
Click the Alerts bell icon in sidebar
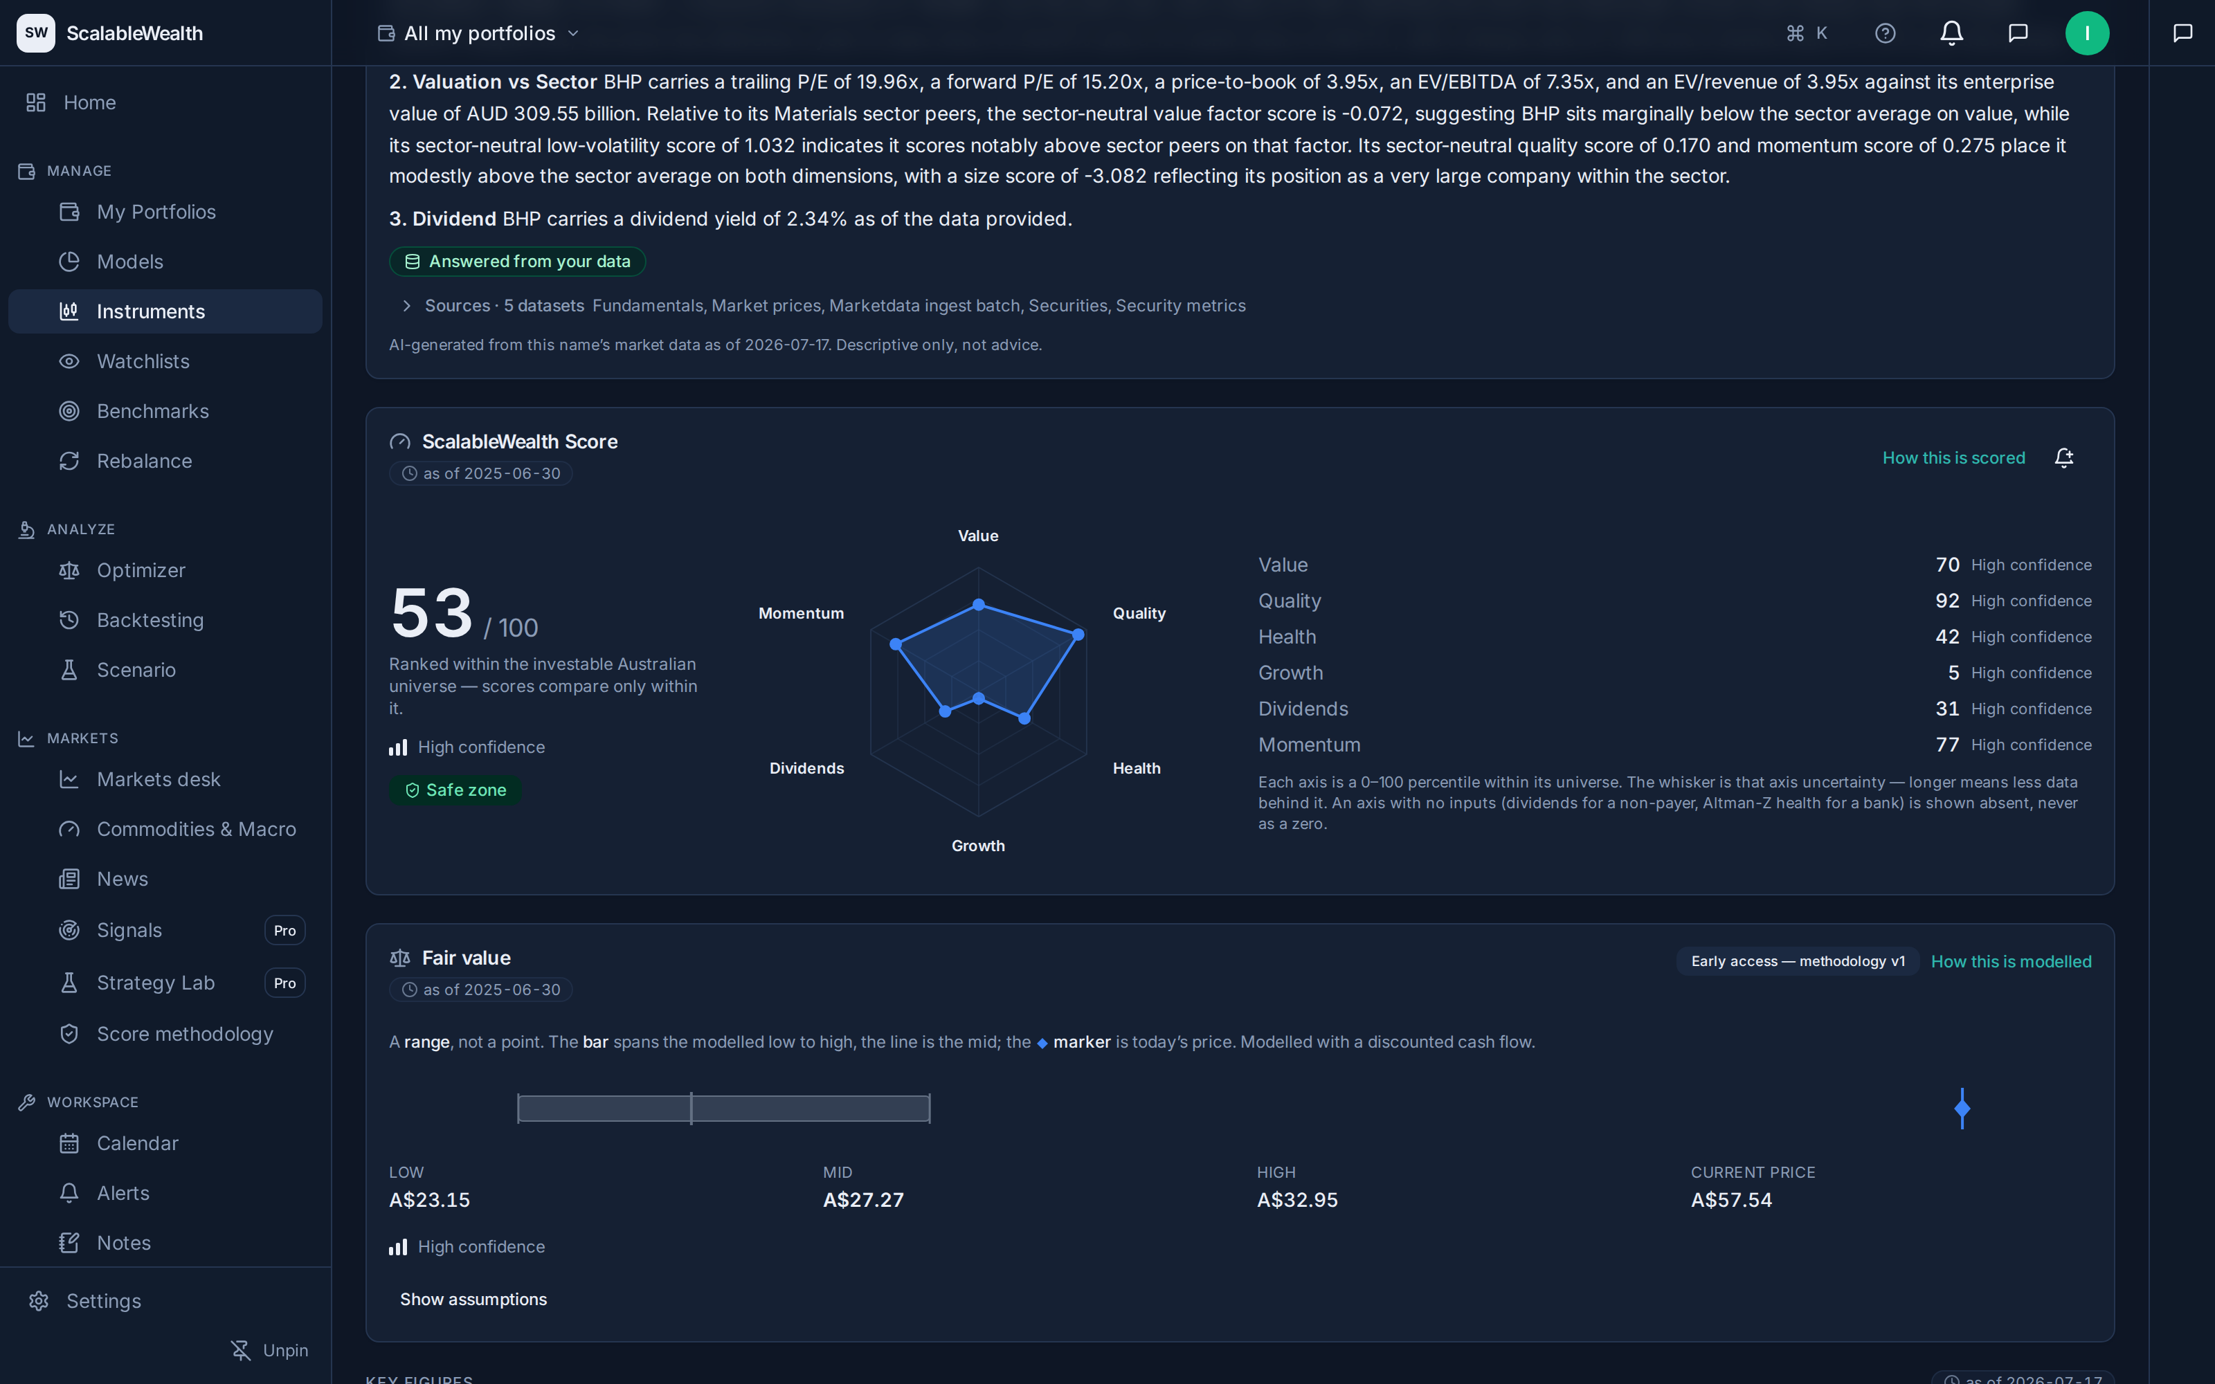69,1194
